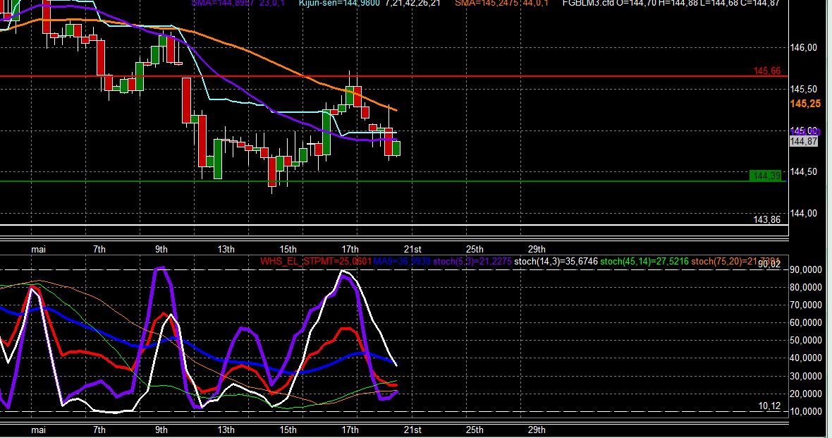Click 50,0000 on the indicator scale

[x=806, y=340]
